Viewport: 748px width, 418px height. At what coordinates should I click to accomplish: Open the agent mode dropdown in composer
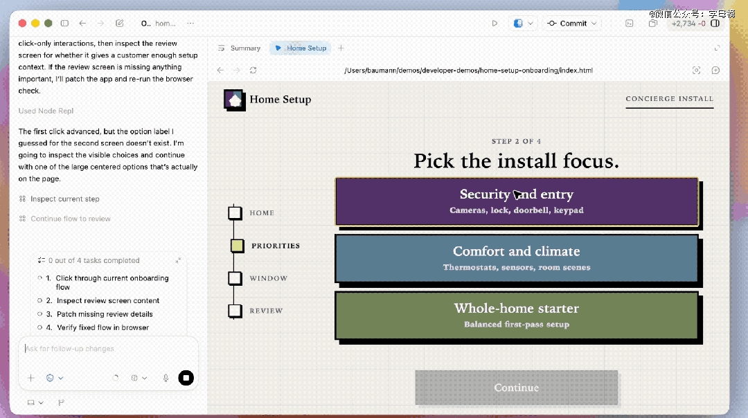pos(54,378)
